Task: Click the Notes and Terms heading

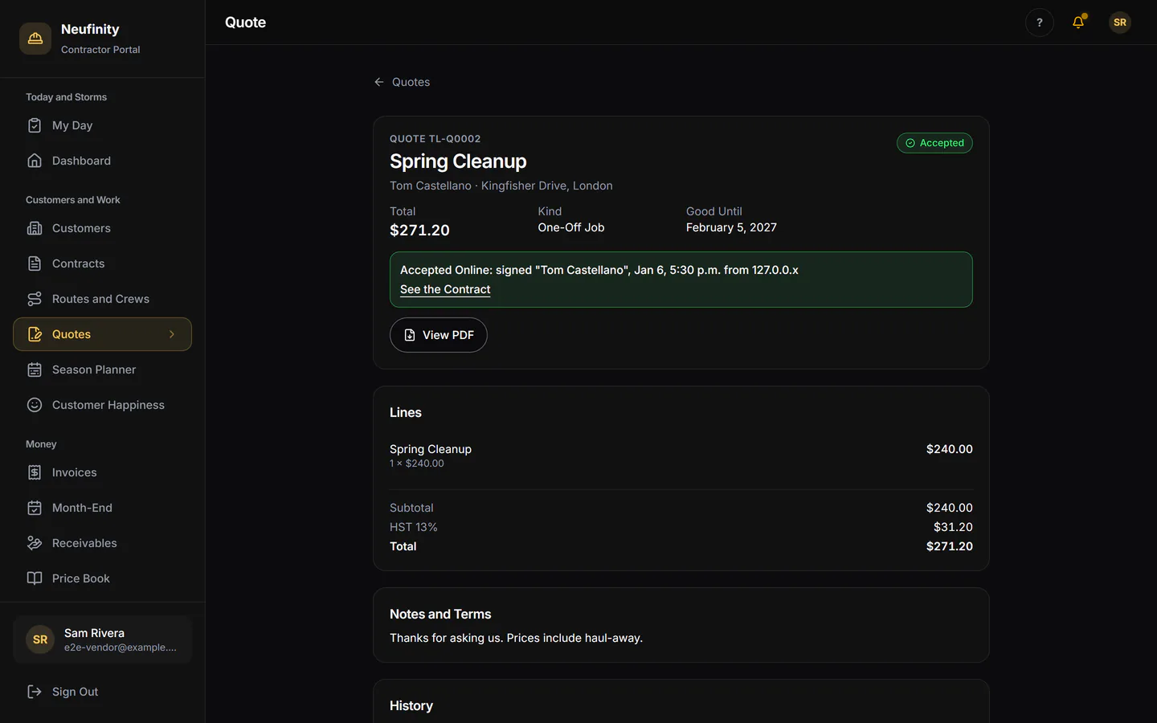Action: point(440,614)
